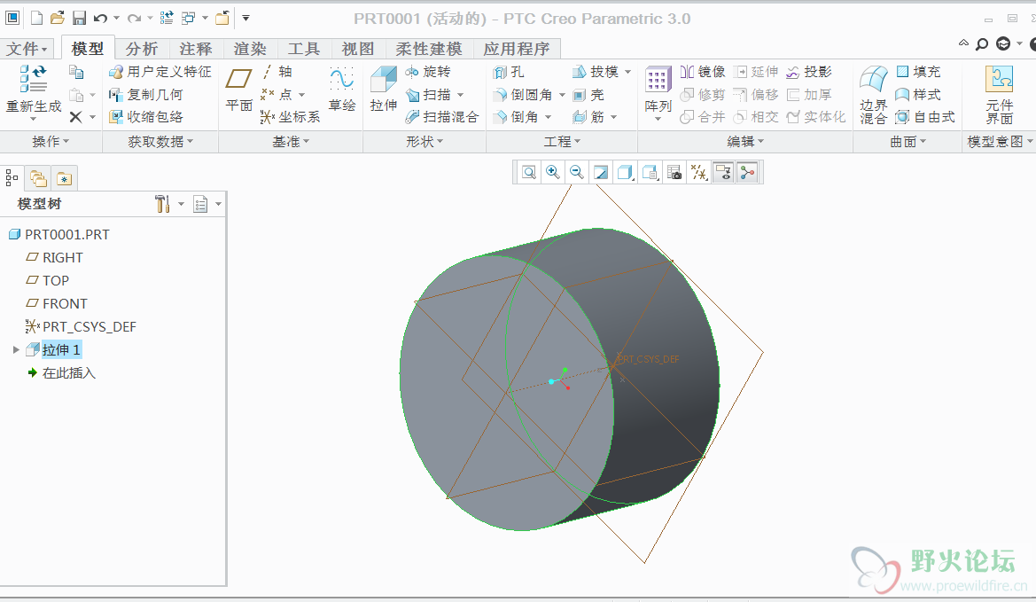The width and height of the screenshot is (1036, 602).
Task: Expand the 编辑 group dropdown
Action: coord(745,142)
